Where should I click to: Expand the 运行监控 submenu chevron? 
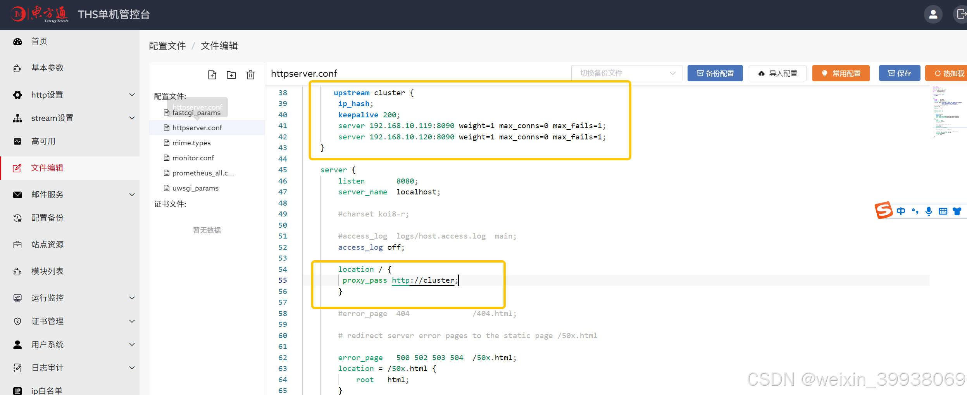click(132, 298)
